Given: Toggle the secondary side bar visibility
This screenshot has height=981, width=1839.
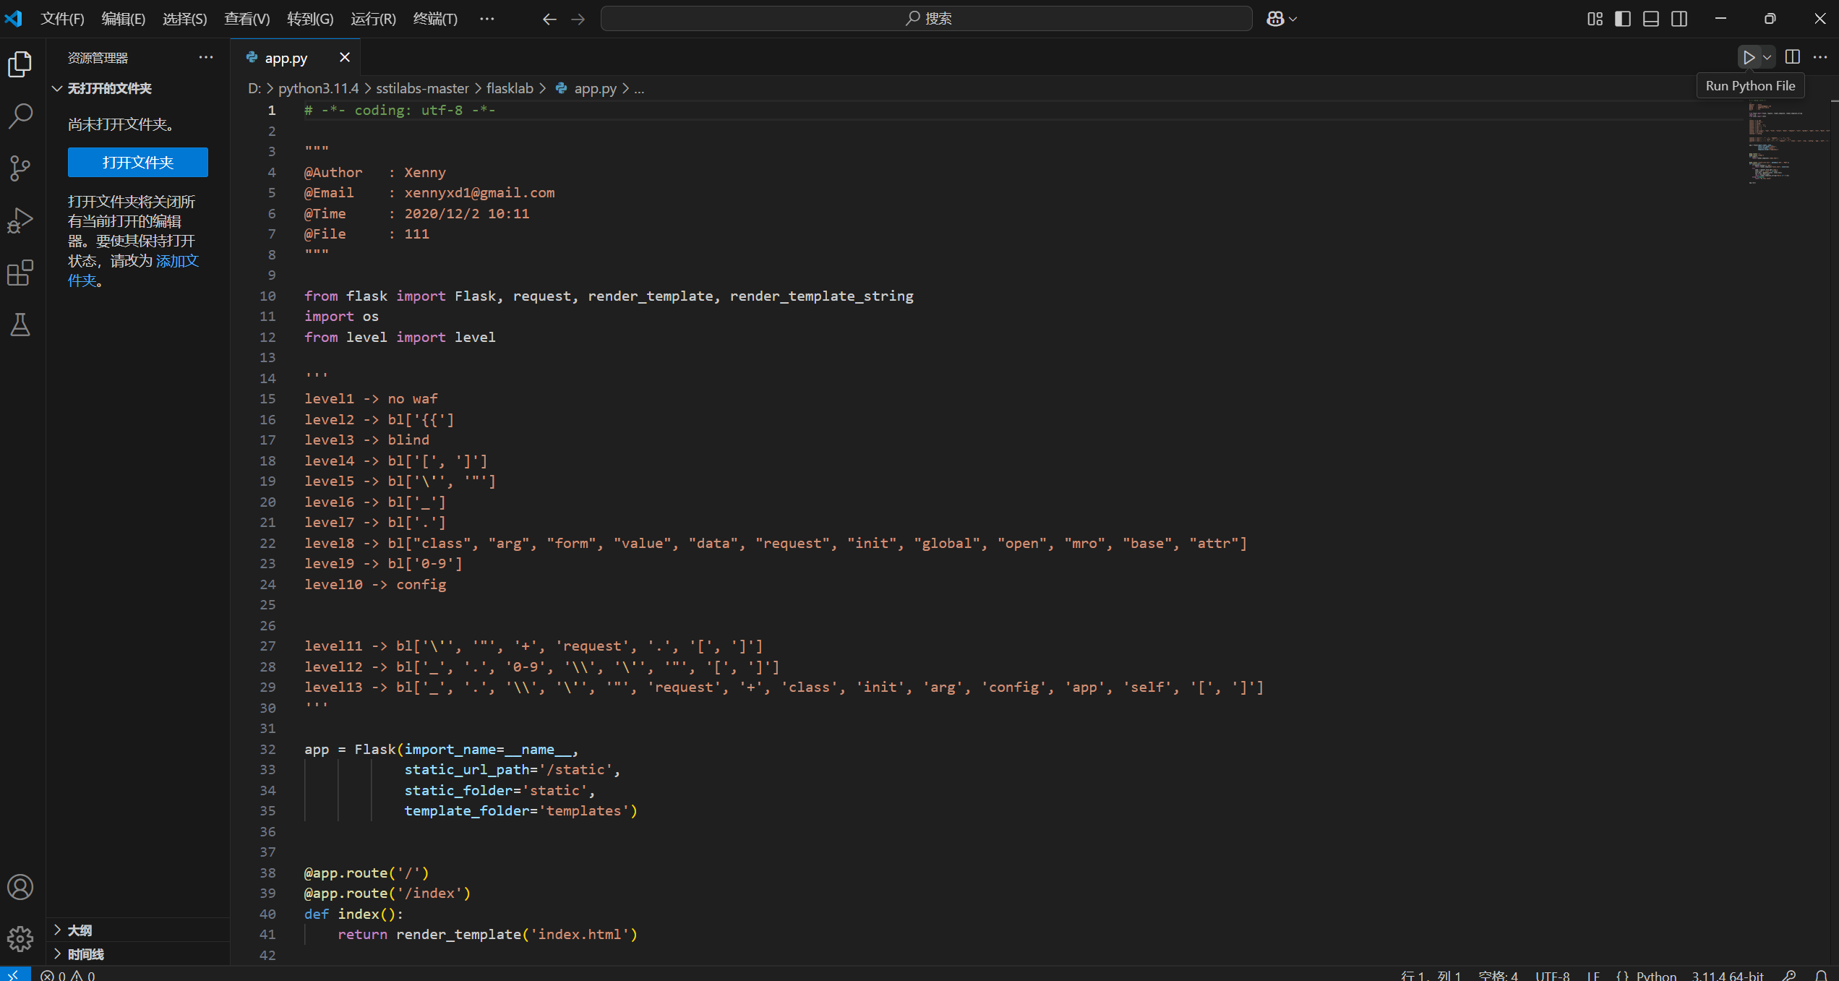Looking at the screenshot, I should pyautogui.click(x=1679, y=19).
